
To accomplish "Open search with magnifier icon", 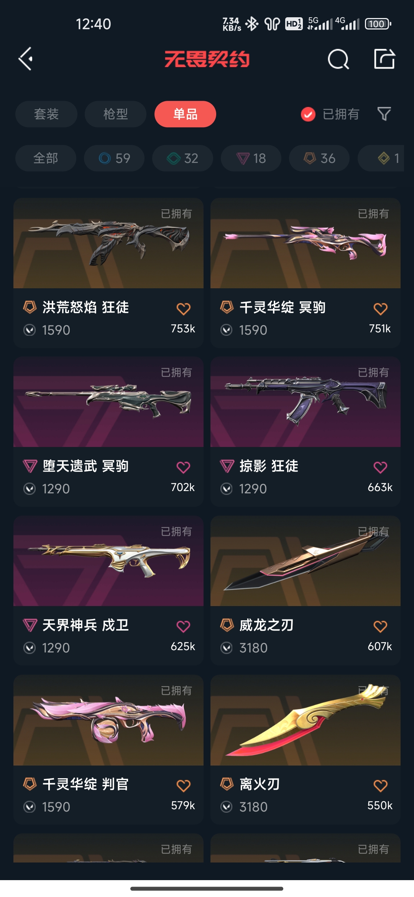I will 338,59.
